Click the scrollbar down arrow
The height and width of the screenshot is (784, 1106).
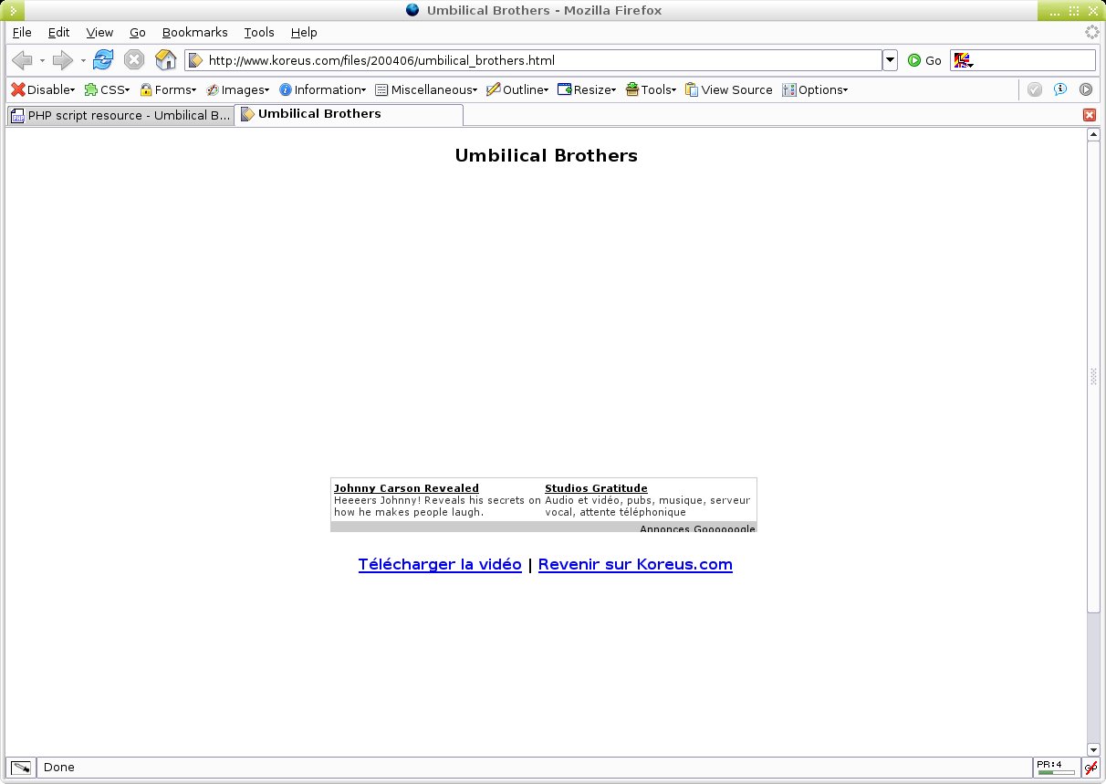(x=1093, y=749)
